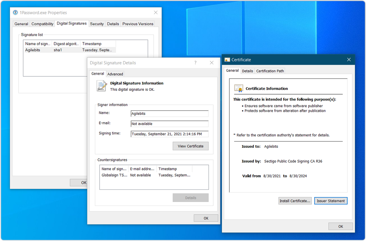Image resolution: width=366 pixels, height=241 pixels.
Task: Click the certificate icon in Certificate title bar
Action: tap(227, 60)
